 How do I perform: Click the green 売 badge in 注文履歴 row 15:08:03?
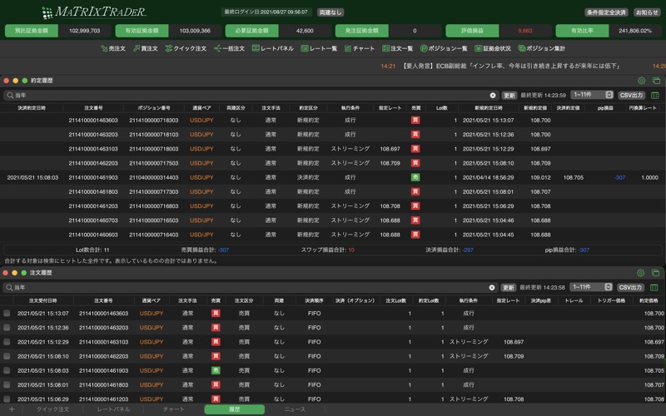(216, 370)
